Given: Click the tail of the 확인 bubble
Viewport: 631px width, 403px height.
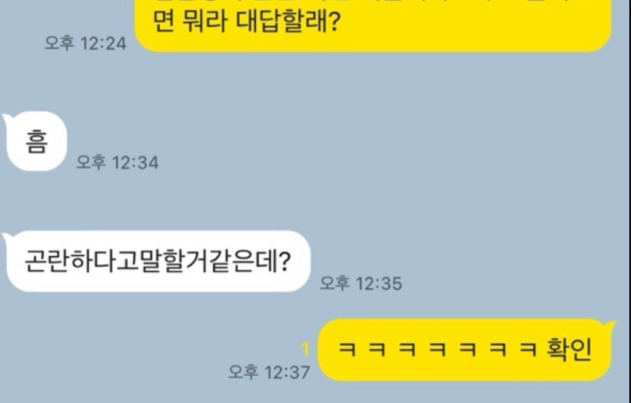Looking at the screenshot, I should tap(611, 326).
